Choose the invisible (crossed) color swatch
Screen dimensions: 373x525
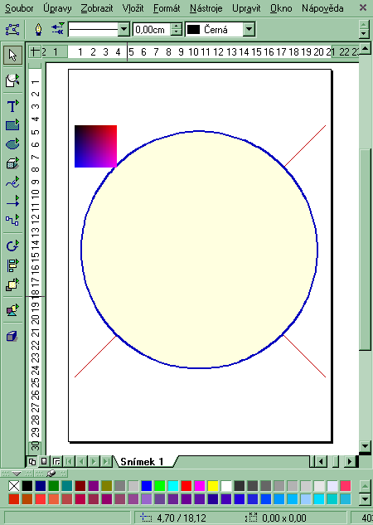click(x=14, y=485)
